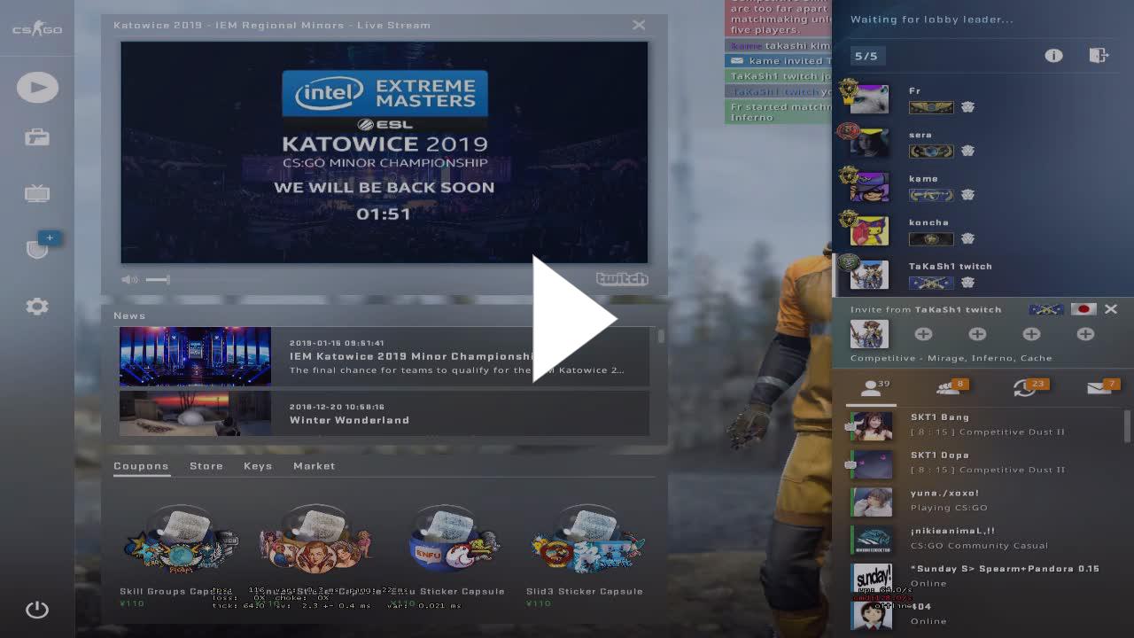Open the Enfu Sticker Capsule item
The width and height of the screenshot is (1134, 638).
click(x=454, y=555)
